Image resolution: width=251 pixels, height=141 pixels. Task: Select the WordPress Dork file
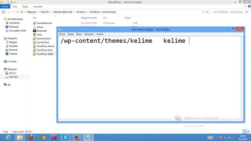tap(44, 50)
